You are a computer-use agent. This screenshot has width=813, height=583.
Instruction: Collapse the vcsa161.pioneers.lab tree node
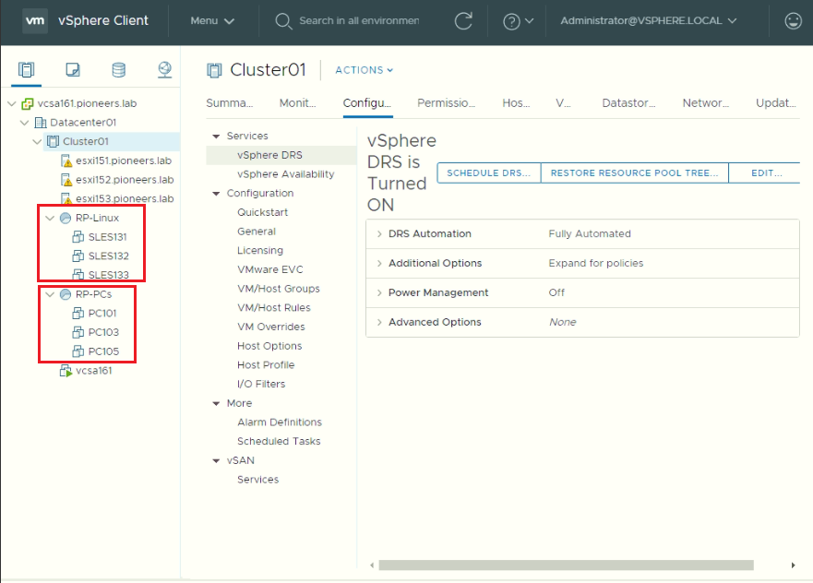tap(12, 103)
